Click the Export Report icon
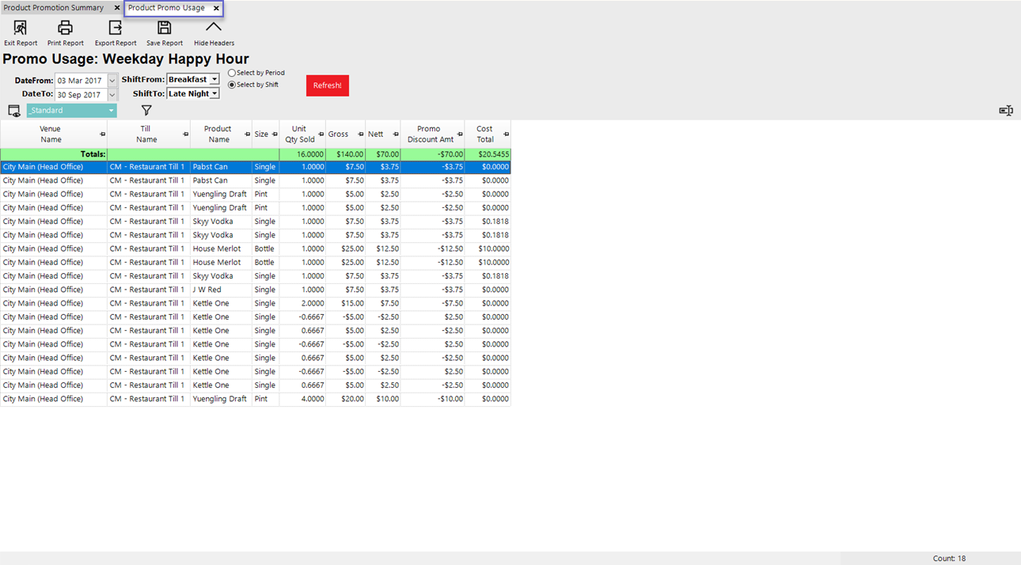The height and width of the screenshot is (565, 1021). coord(116,28)
